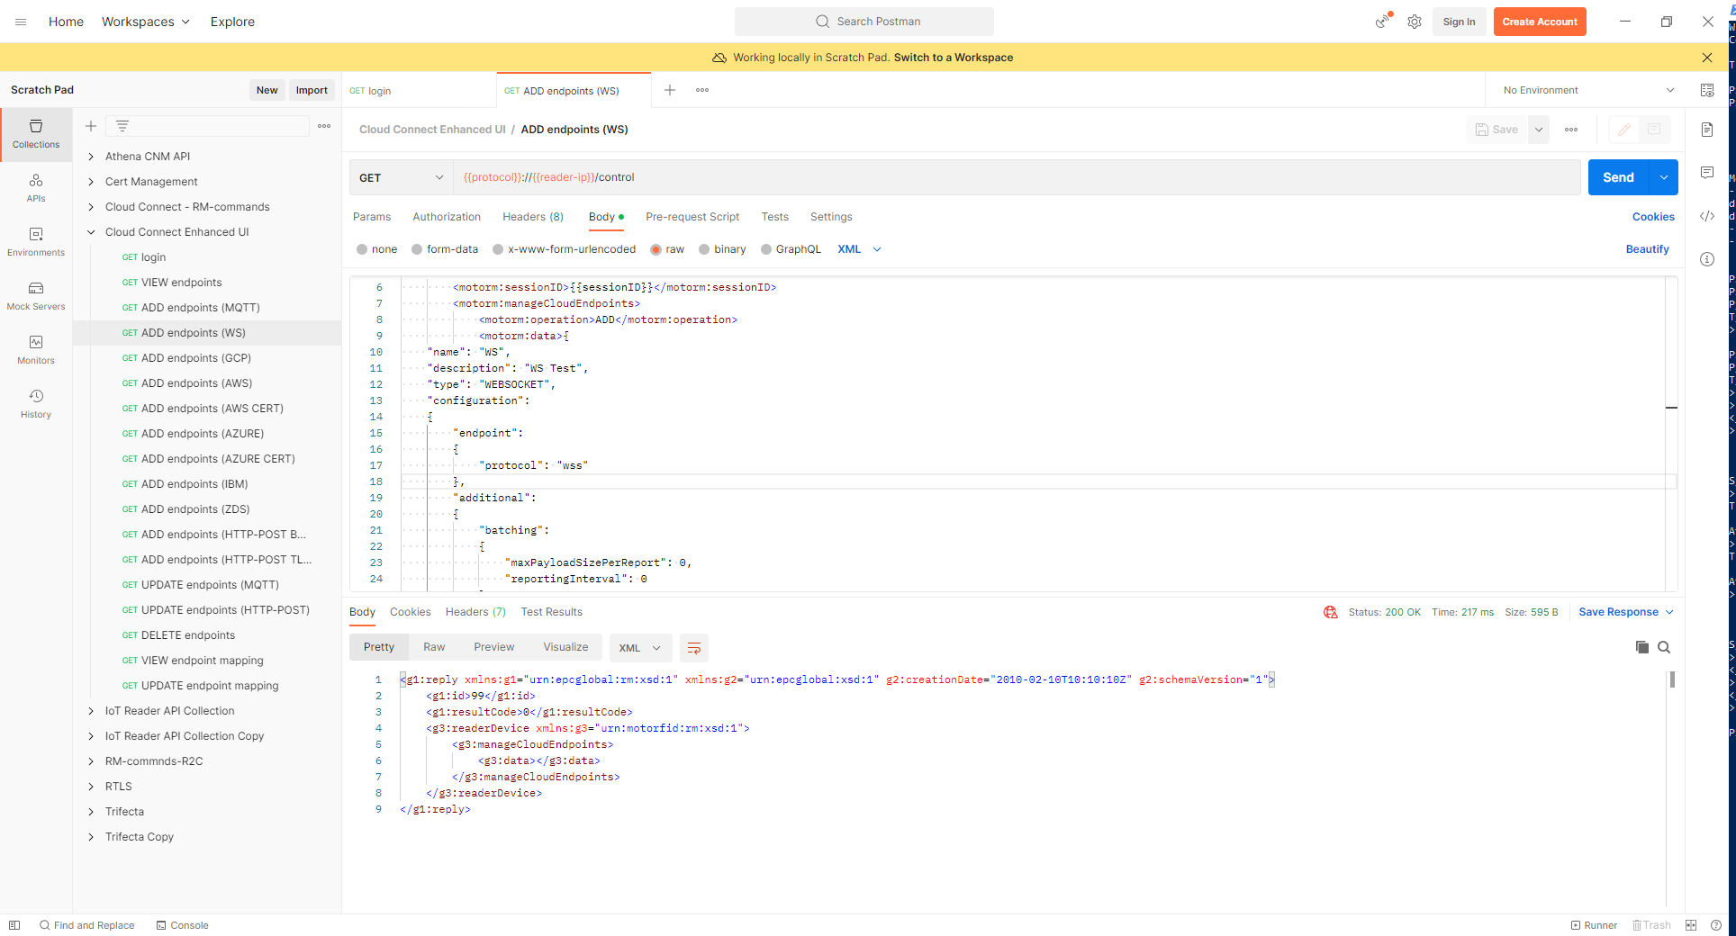Click the edit pencil icon
The height and width of the screenshot is (936, 1736).
point(1624,130)
